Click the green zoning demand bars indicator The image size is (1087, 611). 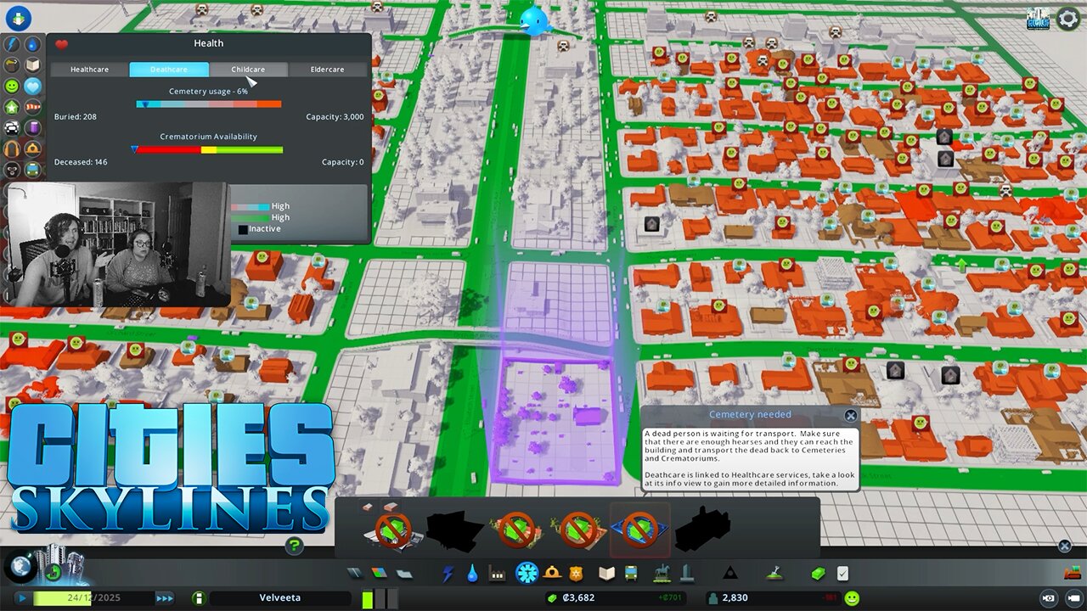click(x=380, y=598)
